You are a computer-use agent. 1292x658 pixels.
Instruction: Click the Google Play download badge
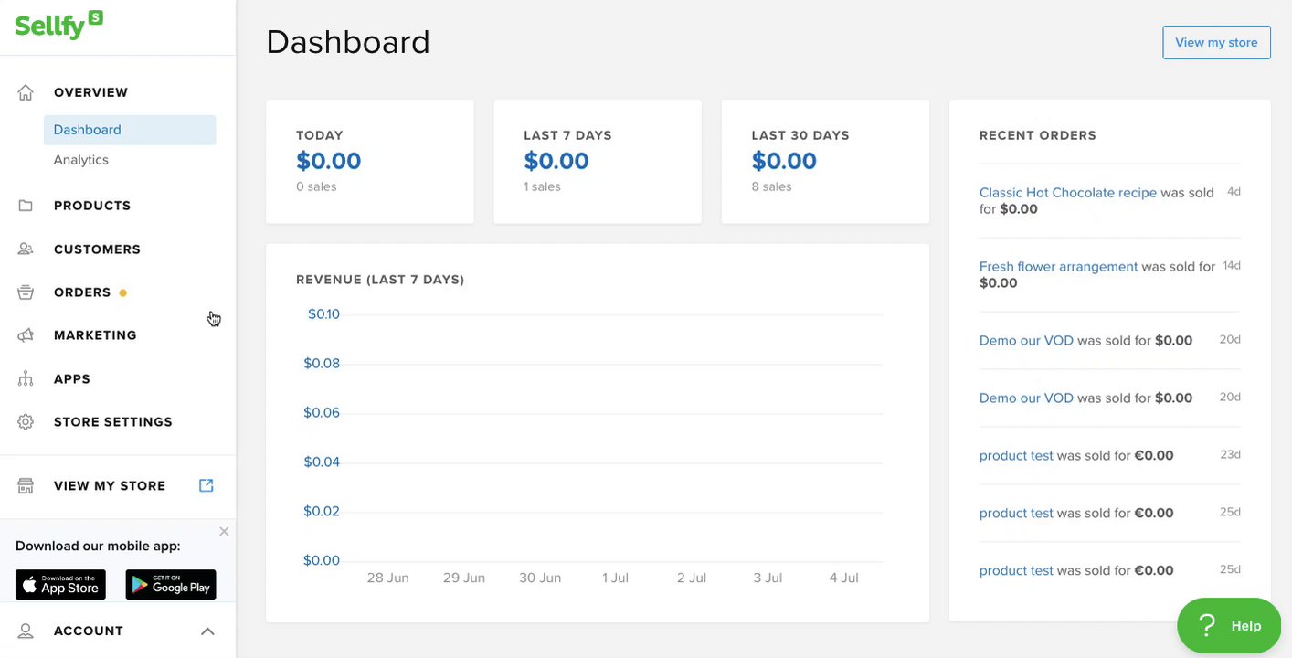pyautogui.click(x=171, y=585)
